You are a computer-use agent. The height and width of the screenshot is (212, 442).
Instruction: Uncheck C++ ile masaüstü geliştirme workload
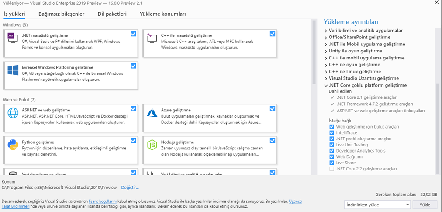pos(272,34)
